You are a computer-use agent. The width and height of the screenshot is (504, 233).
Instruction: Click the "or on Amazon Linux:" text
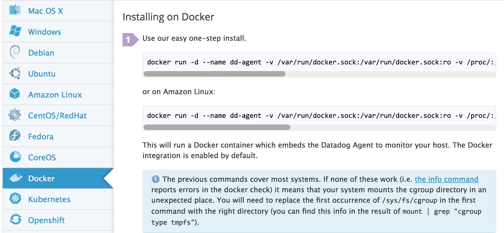click(x=179, y=92)
